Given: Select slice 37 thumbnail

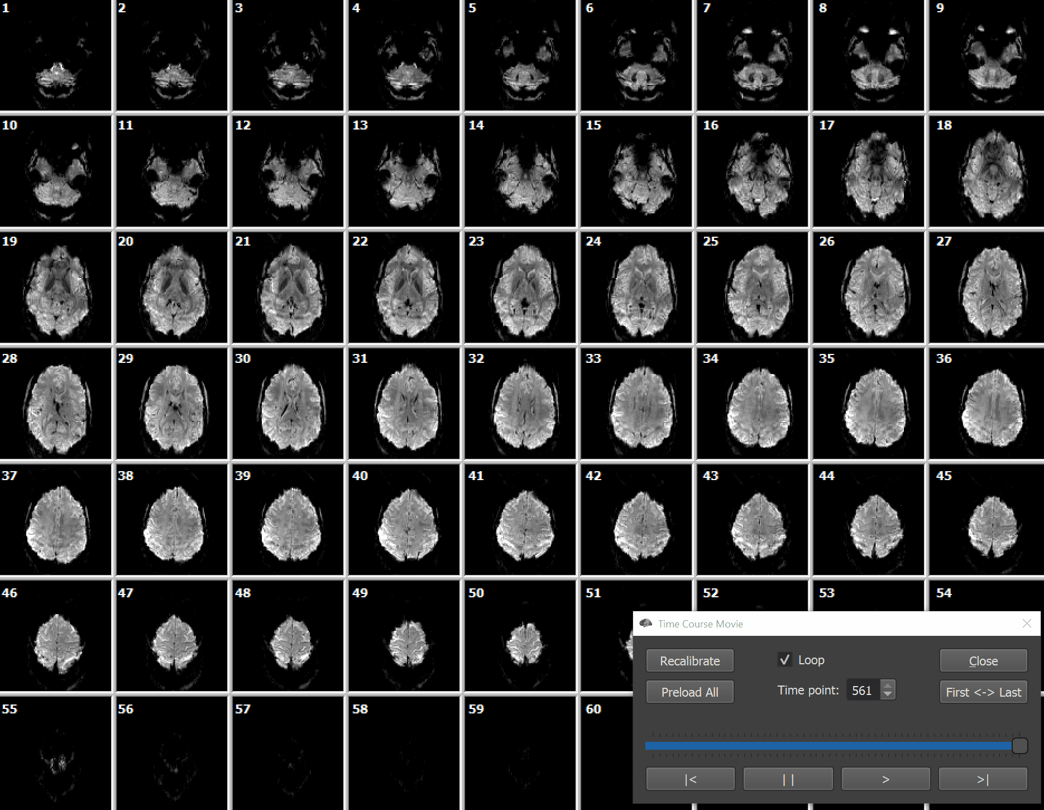Looking at the screenshot, I should click(x=55, y=520).
